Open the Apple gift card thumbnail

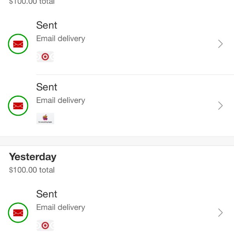click(x=45, y=119)
